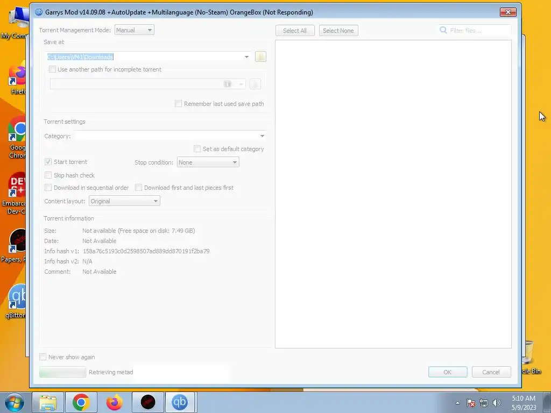
Task: Click the Info hash v2 N/A value
Action: [x=87, y=261]
